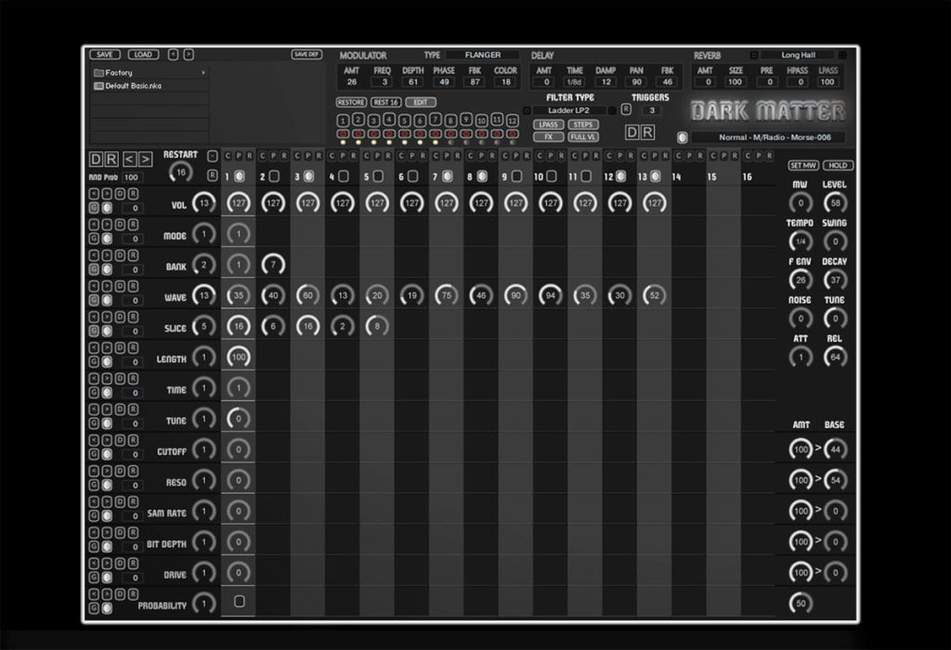Click the HOLD button
This screenshot has width=951, height=650.
(x=838, y=165)
